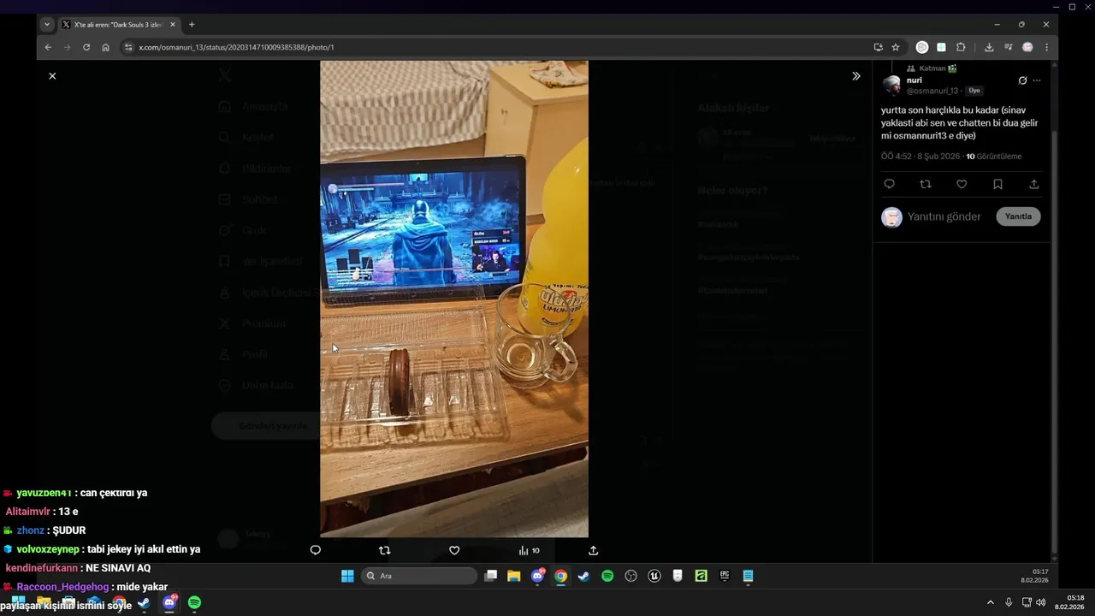Close the photo viewer with the X
This screenshot has width=1095, height=616.
click(x=52, y=76)
